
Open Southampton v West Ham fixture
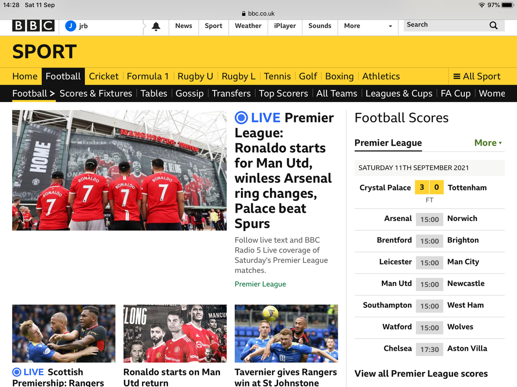click(x=429, y=306)
